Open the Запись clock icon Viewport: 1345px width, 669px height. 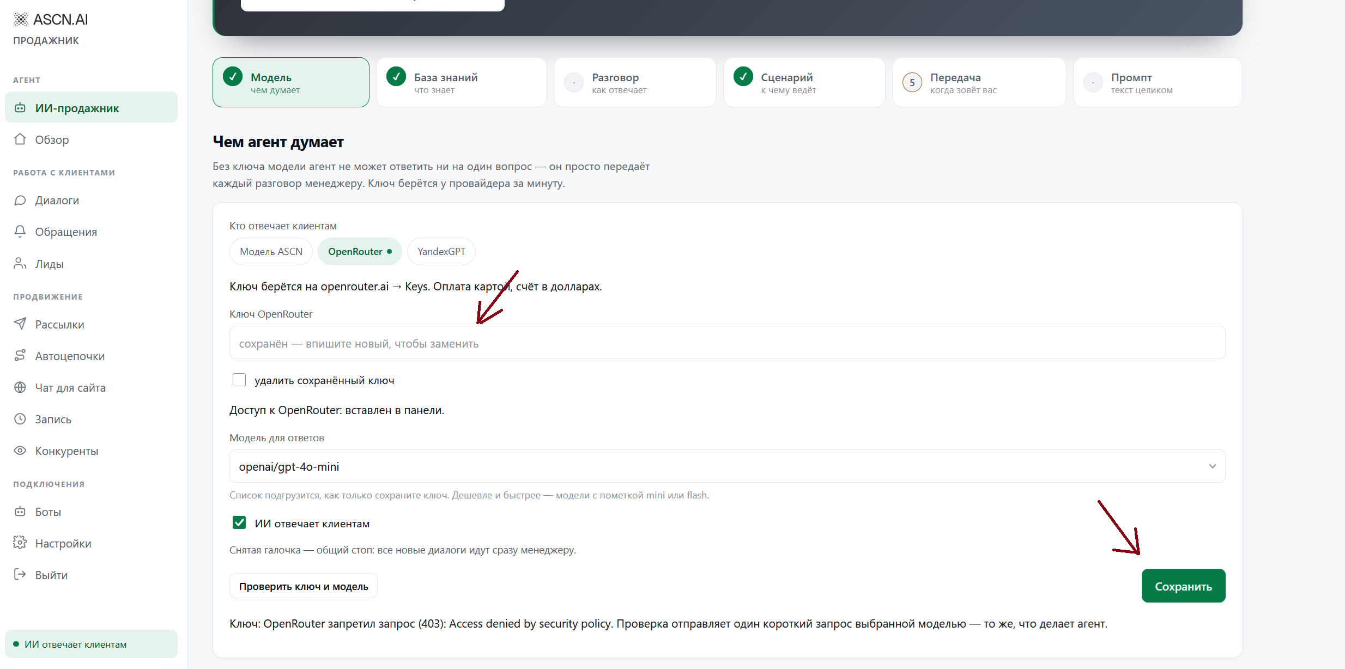coord(20,419)
